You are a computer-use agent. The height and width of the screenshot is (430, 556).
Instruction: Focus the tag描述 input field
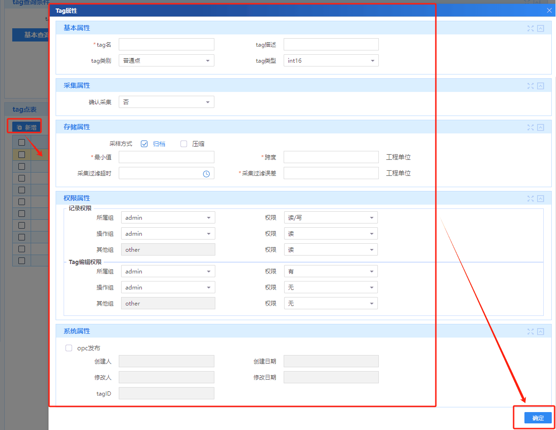pos(331,44)
